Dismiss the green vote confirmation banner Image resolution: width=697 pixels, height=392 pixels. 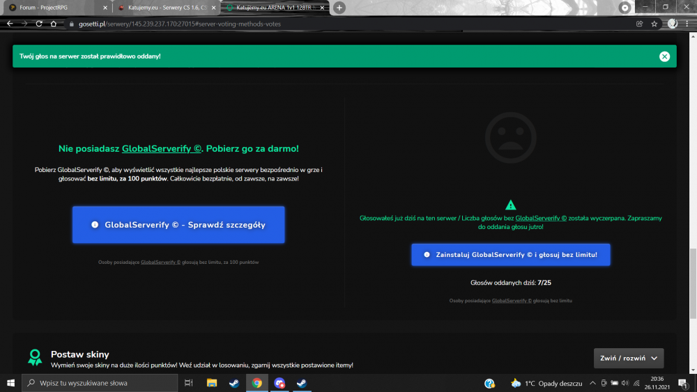664,56
